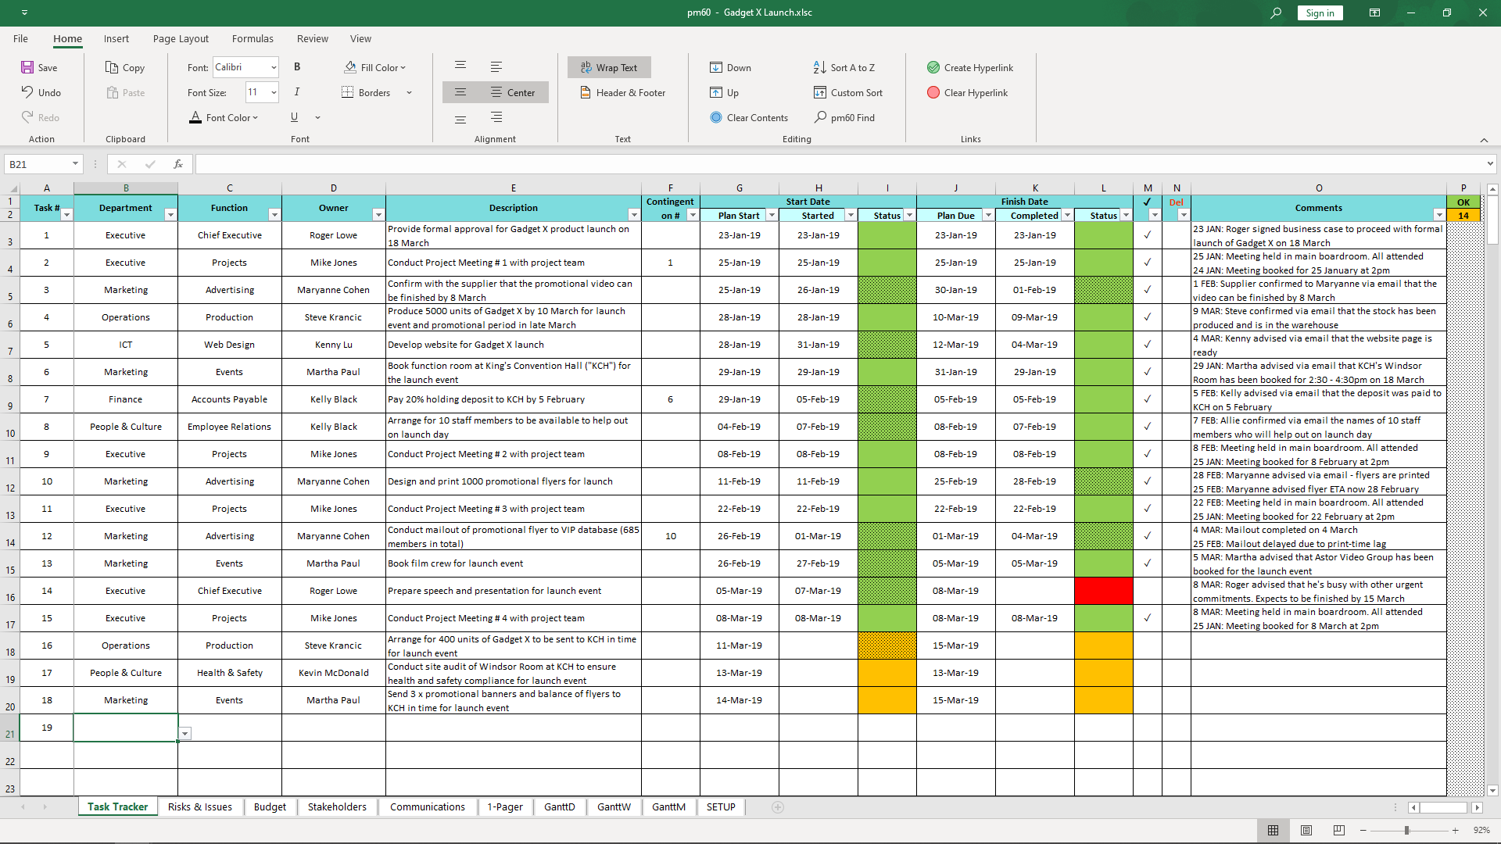Click the Undo arrow icon
This screenshot has height=844, width=1501.
click(27, 92)
